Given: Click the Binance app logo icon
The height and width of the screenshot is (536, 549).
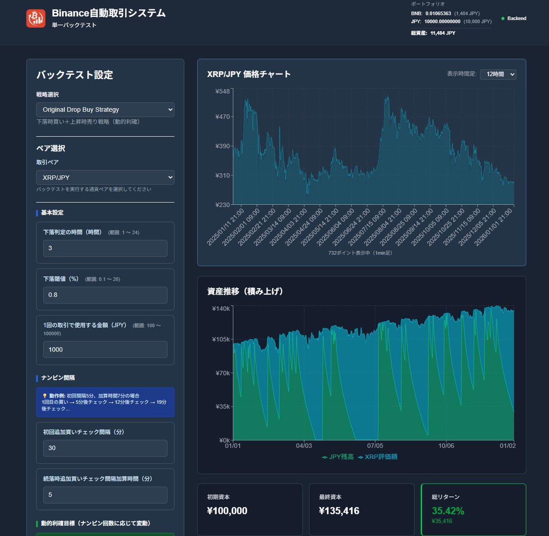Looking at the screenshot, I should [36, 18].
